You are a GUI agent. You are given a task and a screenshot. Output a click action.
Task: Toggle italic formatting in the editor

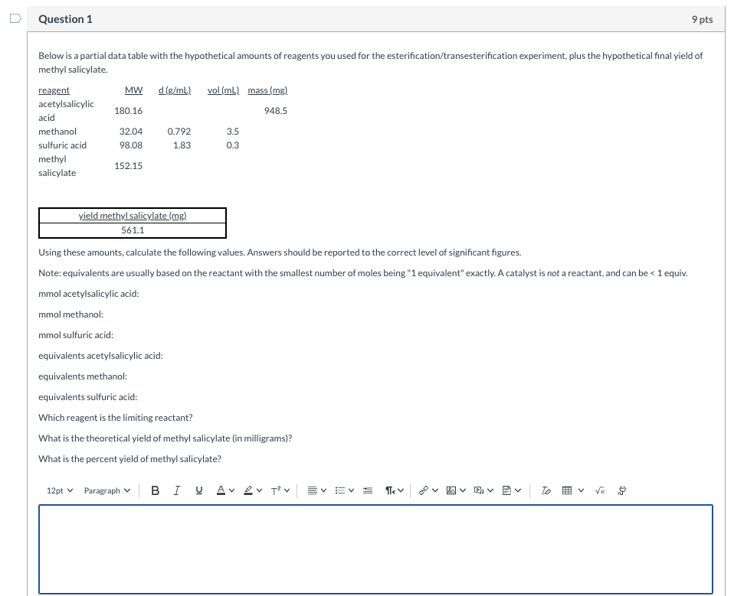(176, 490)
